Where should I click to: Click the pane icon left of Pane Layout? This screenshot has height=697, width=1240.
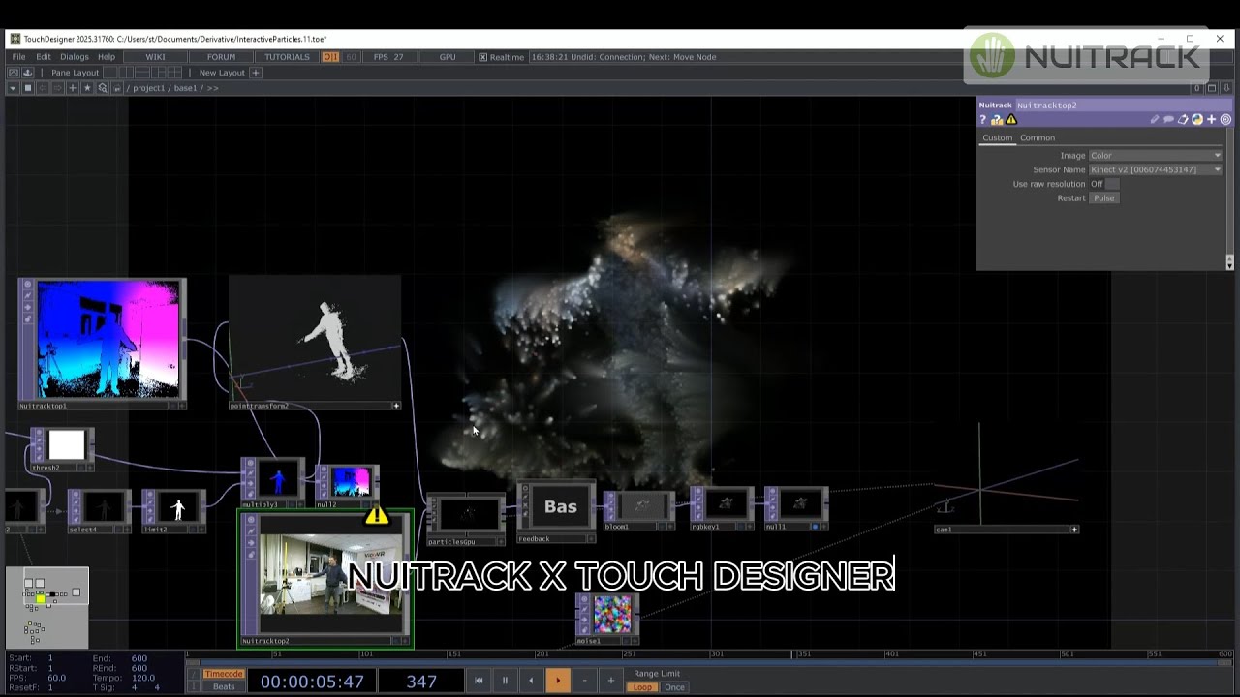pos(14,73)
